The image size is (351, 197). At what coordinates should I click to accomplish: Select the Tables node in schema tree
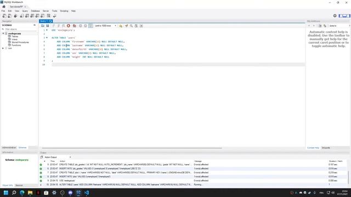tap(15, 37)
